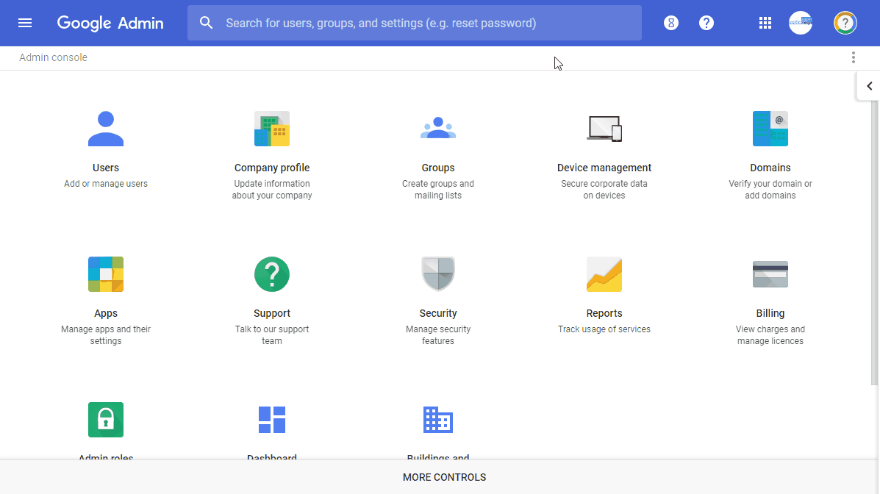Viewport: 880px width, 494px height.
Task: Open the three-dot more options menu
Action: pyautogui.click(x=853, y=57)
